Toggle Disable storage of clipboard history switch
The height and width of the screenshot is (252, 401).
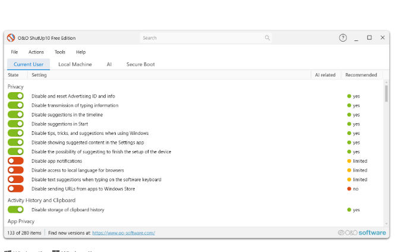point(15,210)
